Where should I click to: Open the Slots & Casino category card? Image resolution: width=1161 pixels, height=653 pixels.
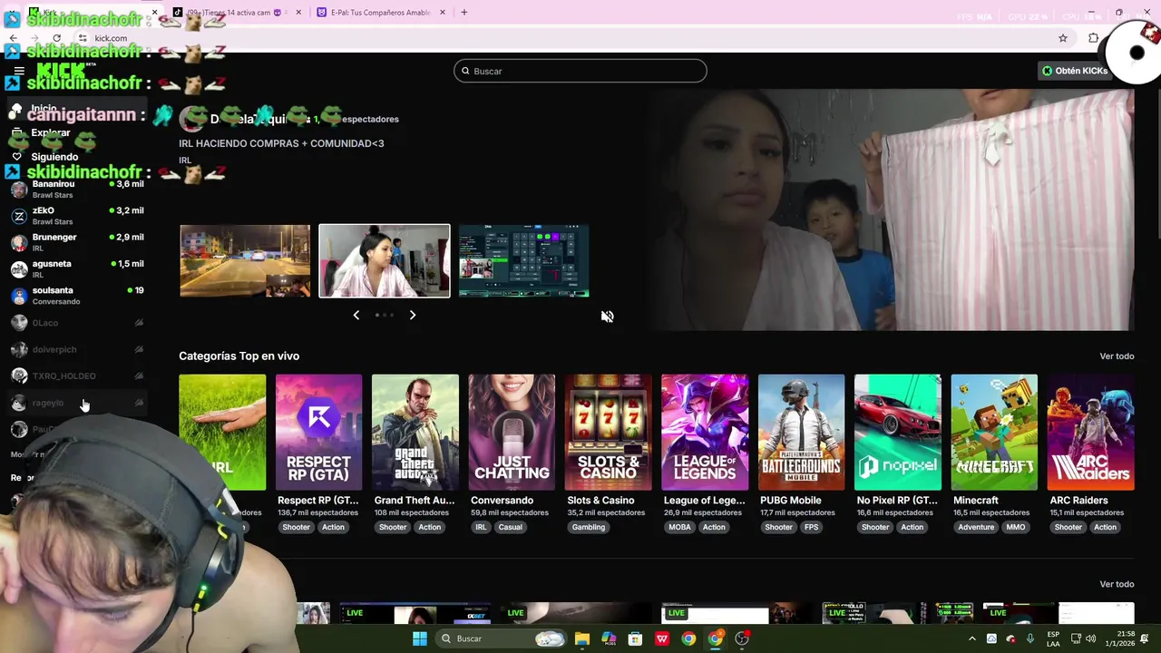[x=608, y=433]
